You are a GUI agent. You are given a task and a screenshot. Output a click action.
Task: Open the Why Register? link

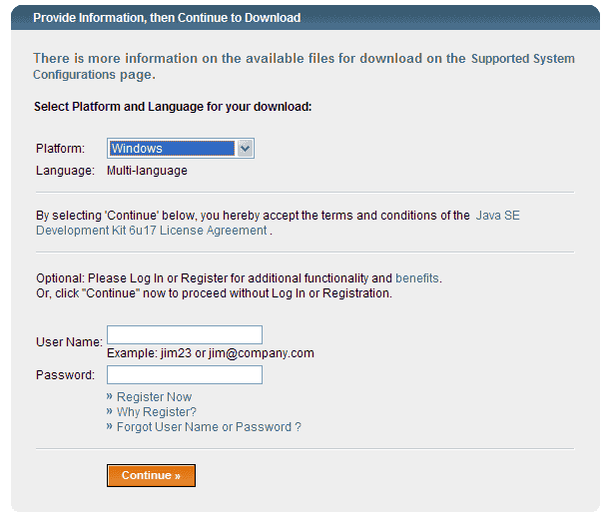(x=156, y=412)
